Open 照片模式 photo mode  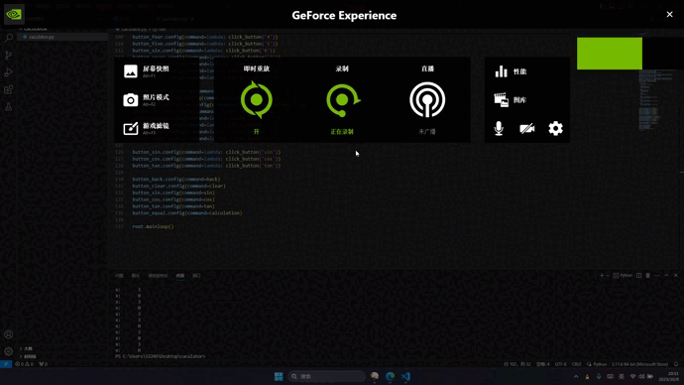[147, 100]
